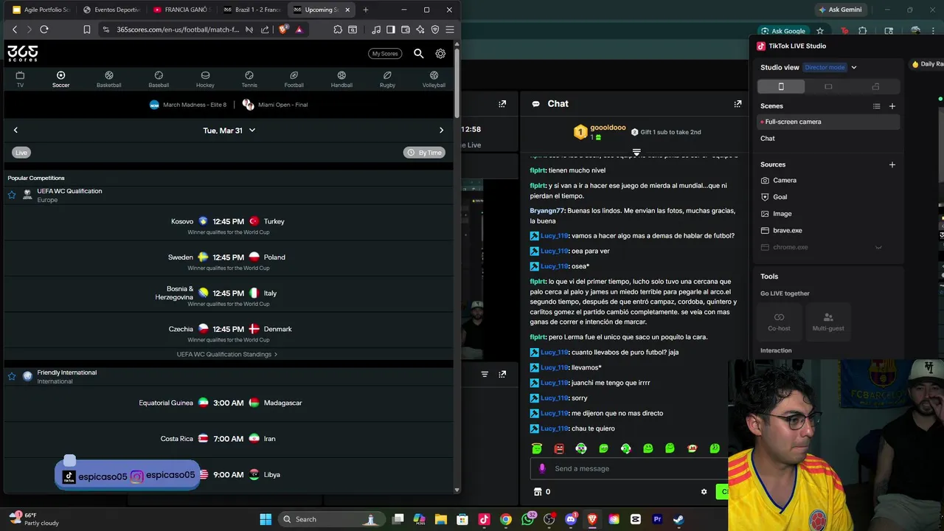Open the Scenes list view icon
This screenshot has height=531, width=944.
[x=877, y=106]
